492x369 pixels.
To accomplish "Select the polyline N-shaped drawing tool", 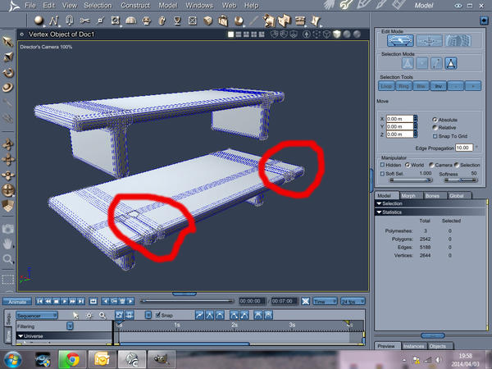I will pos(53,20).
